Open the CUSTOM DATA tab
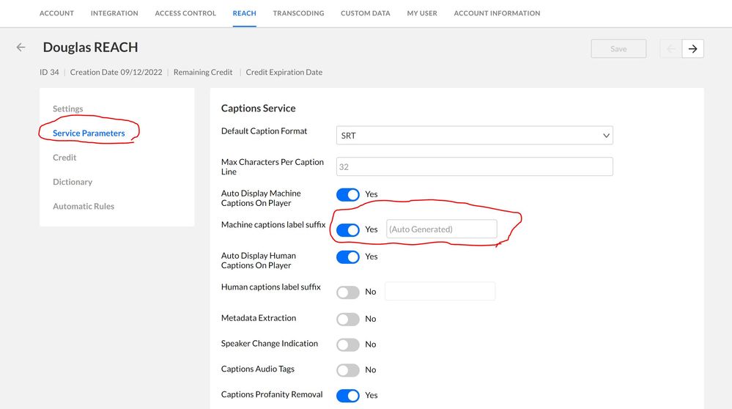The height and width of the screenshot is (409, 732). pyautogui.click(x=365, y=13)
